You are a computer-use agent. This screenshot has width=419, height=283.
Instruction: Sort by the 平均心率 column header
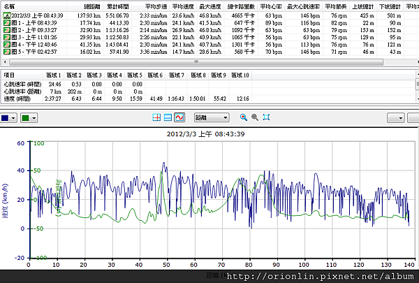coord(271,7)
